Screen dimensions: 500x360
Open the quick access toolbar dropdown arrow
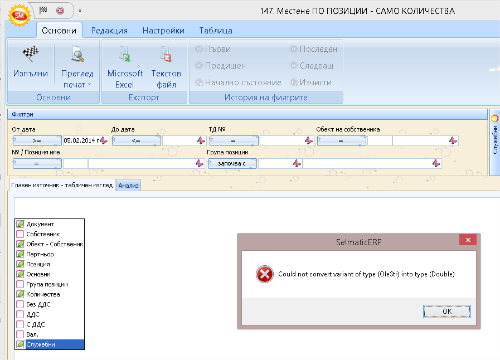click(80, 11)
